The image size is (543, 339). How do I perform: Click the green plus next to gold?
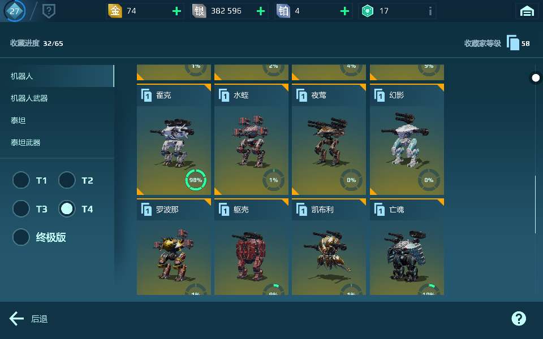click(x=176, y=11)
